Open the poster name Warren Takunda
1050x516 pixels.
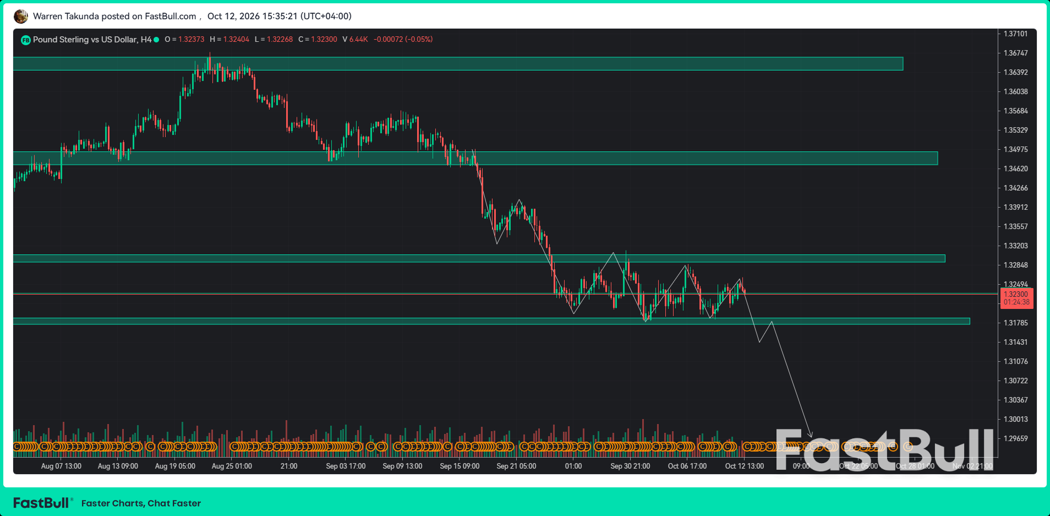point(66,17)
